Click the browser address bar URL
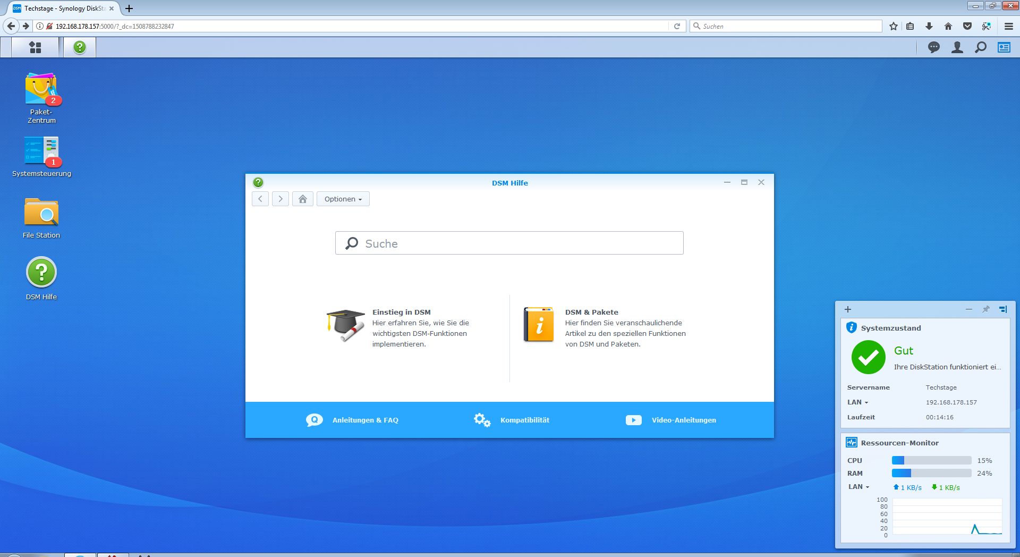This screenshot has height=557, width=1020. pyautogui.click(x=115, y=26)
